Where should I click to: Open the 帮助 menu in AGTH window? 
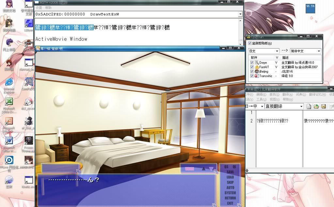(48, 7)
